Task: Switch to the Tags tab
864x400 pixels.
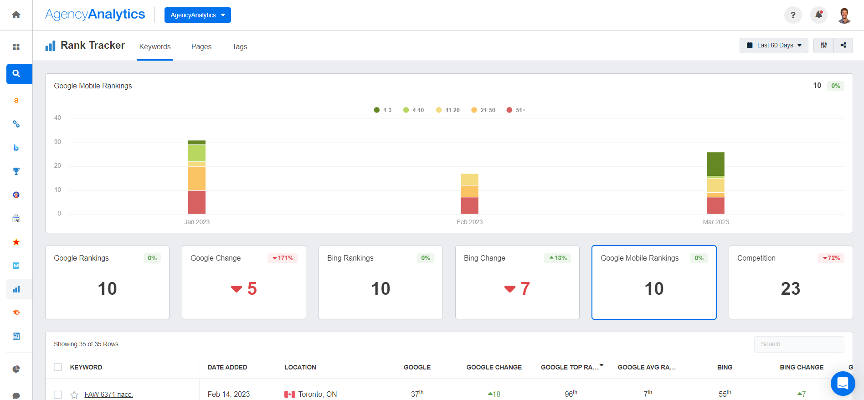Action: [x=240, y=46]
